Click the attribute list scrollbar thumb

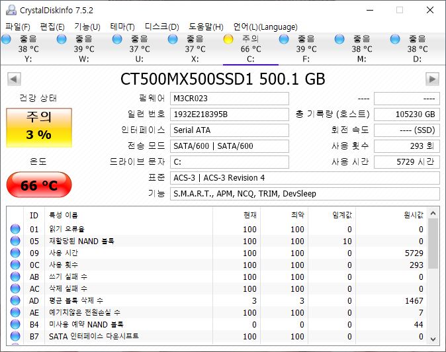pyautogui.click(x=433, y=243)
